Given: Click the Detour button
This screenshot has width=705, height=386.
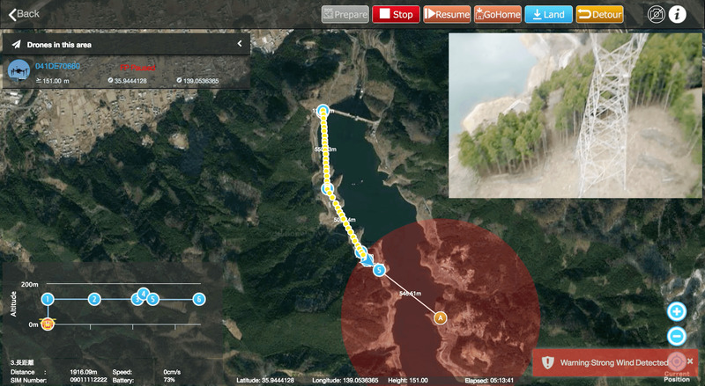Looking at the screenshot, I should click(x=599, y=14).
